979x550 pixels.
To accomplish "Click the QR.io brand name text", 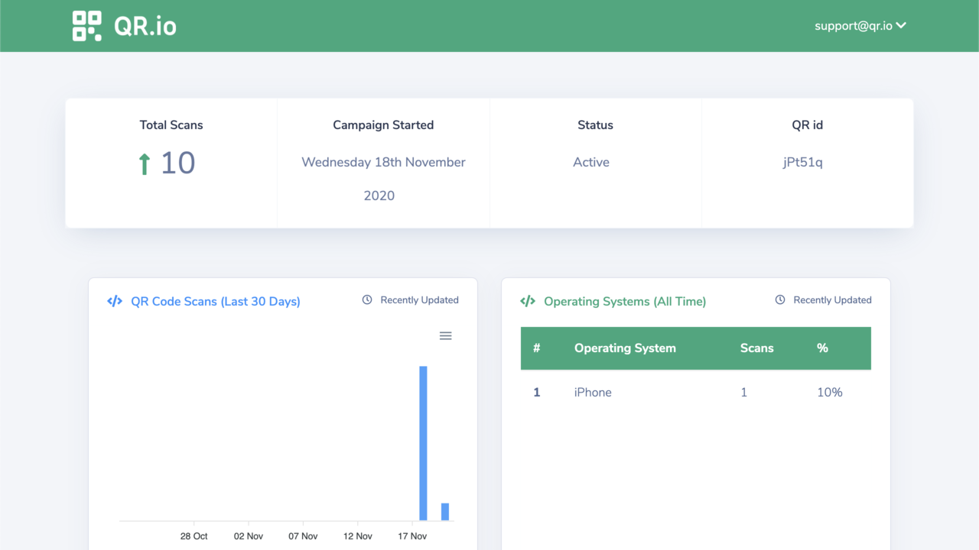I will coord(145,26).
